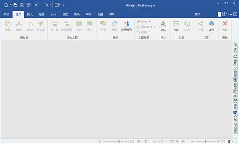The width and height of the screenshot is (239, 144).
Task: Undo the last action with the curved arrow
Action: click(x=37, y=5)
